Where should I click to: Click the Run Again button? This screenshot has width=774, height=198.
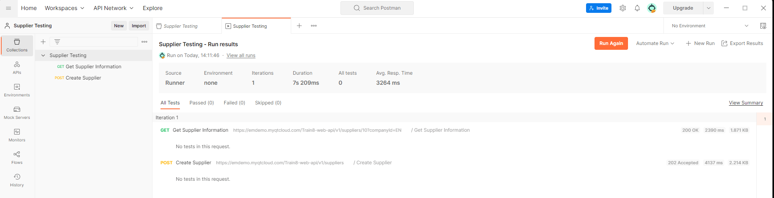[611, 43]
